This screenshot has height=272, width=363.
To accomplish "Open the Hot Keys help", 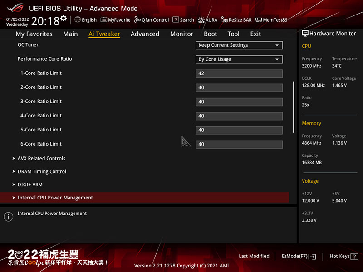I will (343, 256).
